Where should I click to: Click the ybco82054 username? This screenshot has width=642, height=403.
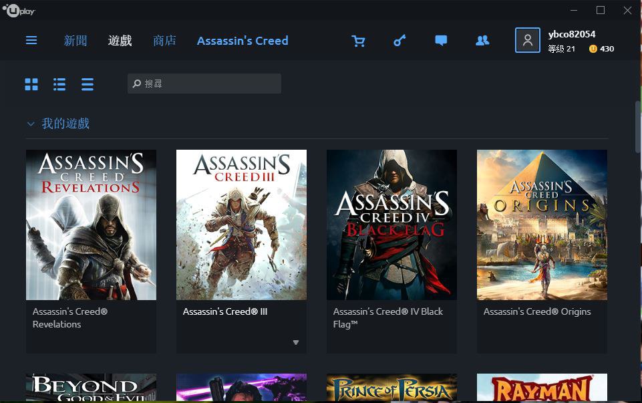pos(571,34)
